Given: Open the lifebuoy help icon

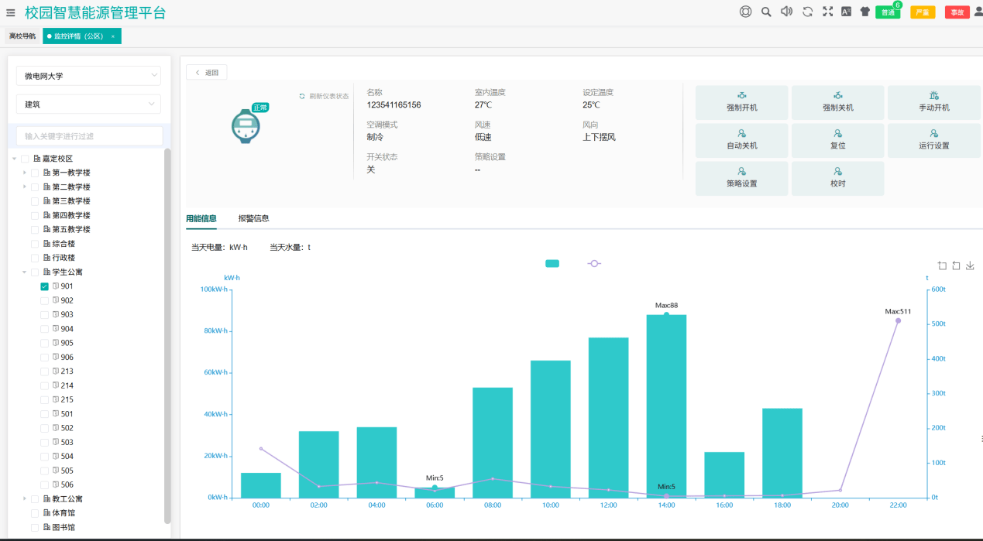Looking at the screenshot, I should [745, 12].
